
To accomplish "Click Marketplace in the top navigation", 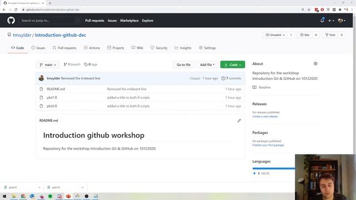I will point(130,21).
